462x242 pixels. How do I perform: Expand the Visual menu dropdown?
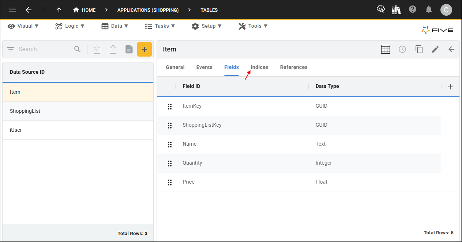[23, 26]
